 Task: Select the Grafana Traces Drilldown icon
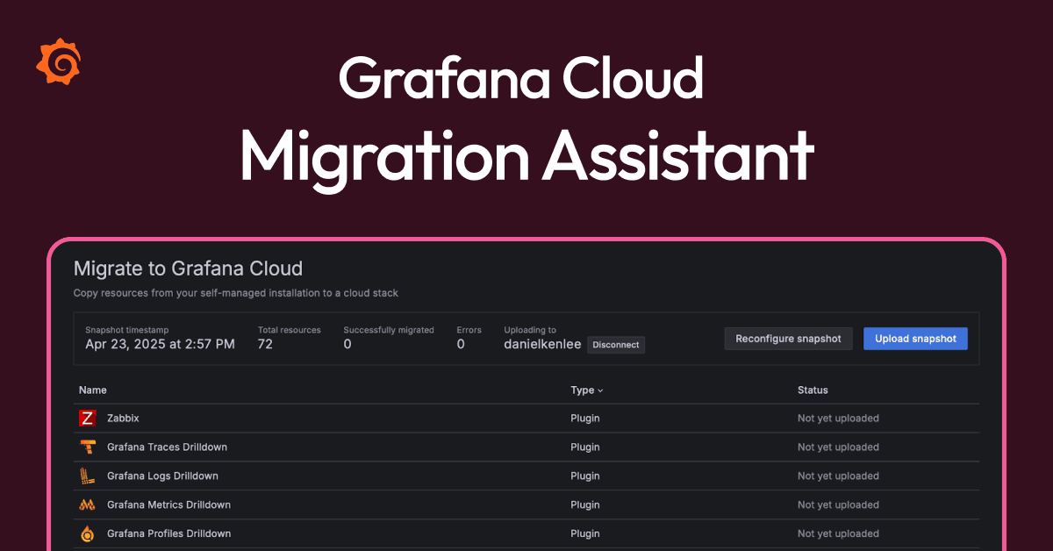click(x=87, y=447)
